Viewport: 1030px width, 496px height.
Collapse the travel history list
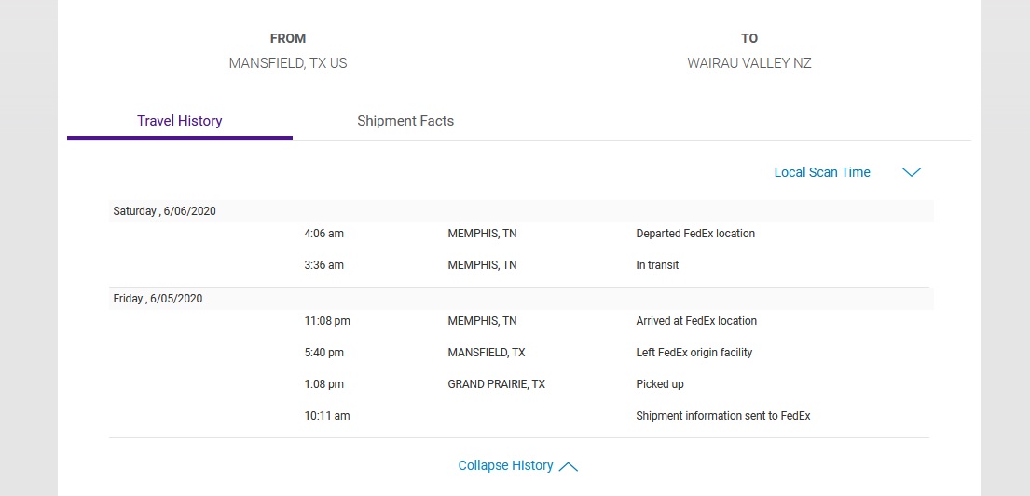pyautogui.click(x=506, y=465)
